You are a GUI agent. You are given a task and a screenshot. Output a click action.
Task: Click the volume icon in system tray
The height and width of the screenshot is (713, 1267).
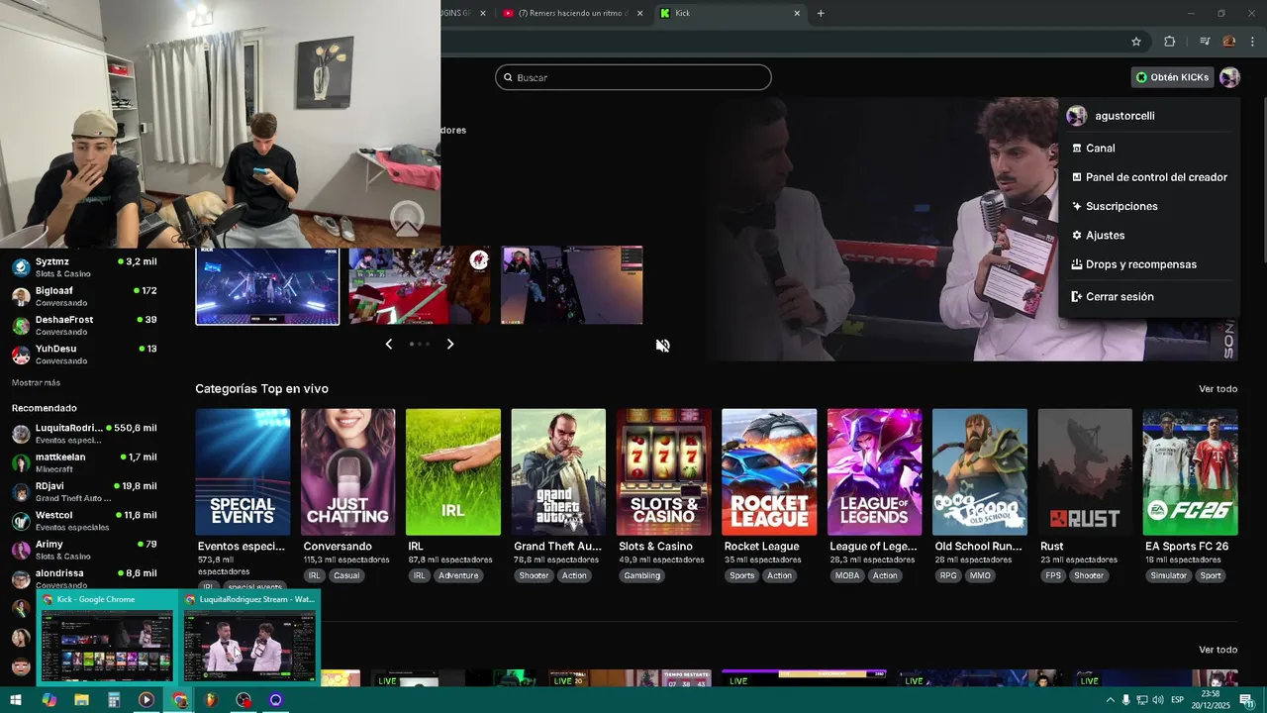(1157, 700)
